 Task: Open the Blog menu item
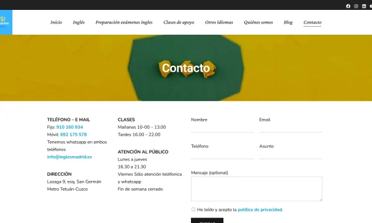pos(288,22)
